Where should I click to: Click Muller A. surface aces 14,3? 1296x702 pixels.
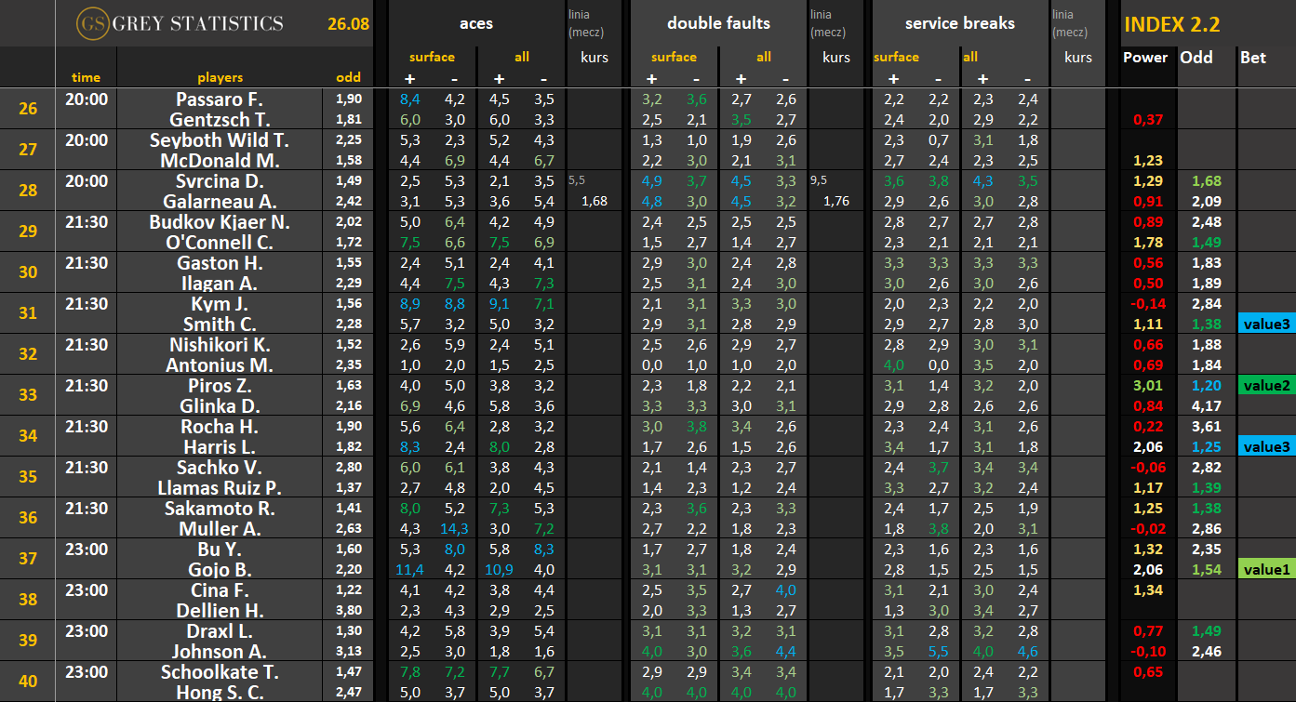click(x=454, y=528)
